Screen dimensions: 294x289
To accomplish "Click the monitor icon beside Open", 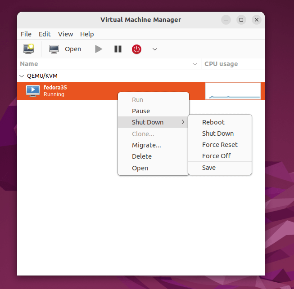I will 54,49.
